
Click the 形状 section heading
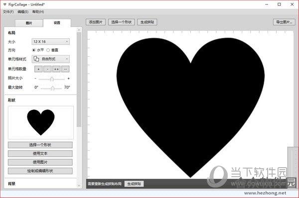click(x=11, y=100)
